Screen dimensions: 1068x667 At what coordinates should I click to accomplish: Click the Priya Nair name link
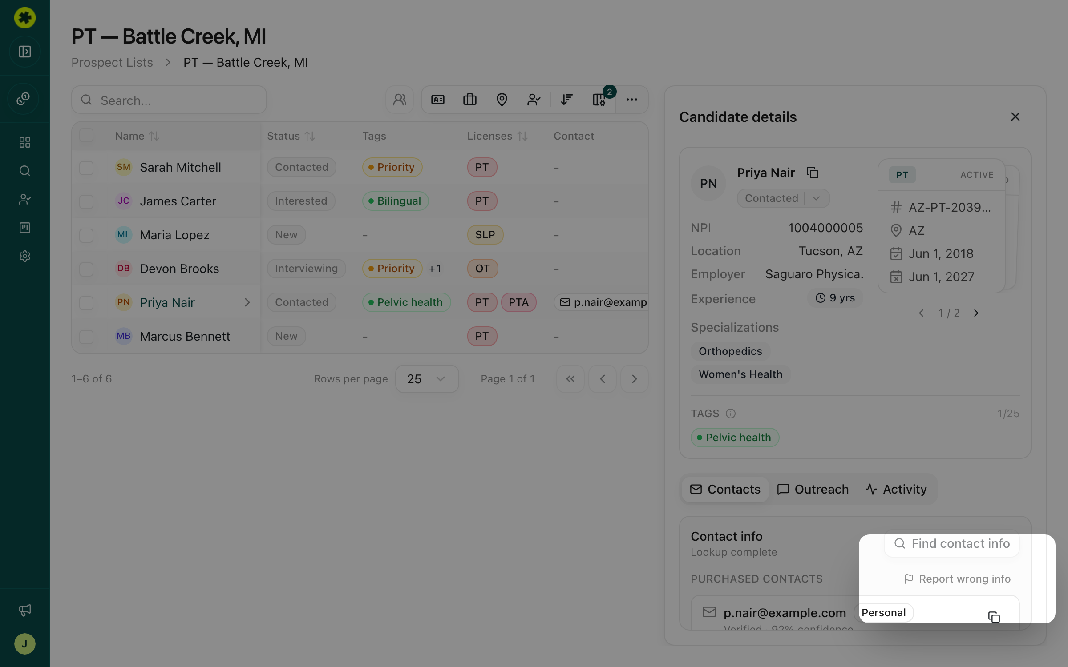tap(167, 302)
